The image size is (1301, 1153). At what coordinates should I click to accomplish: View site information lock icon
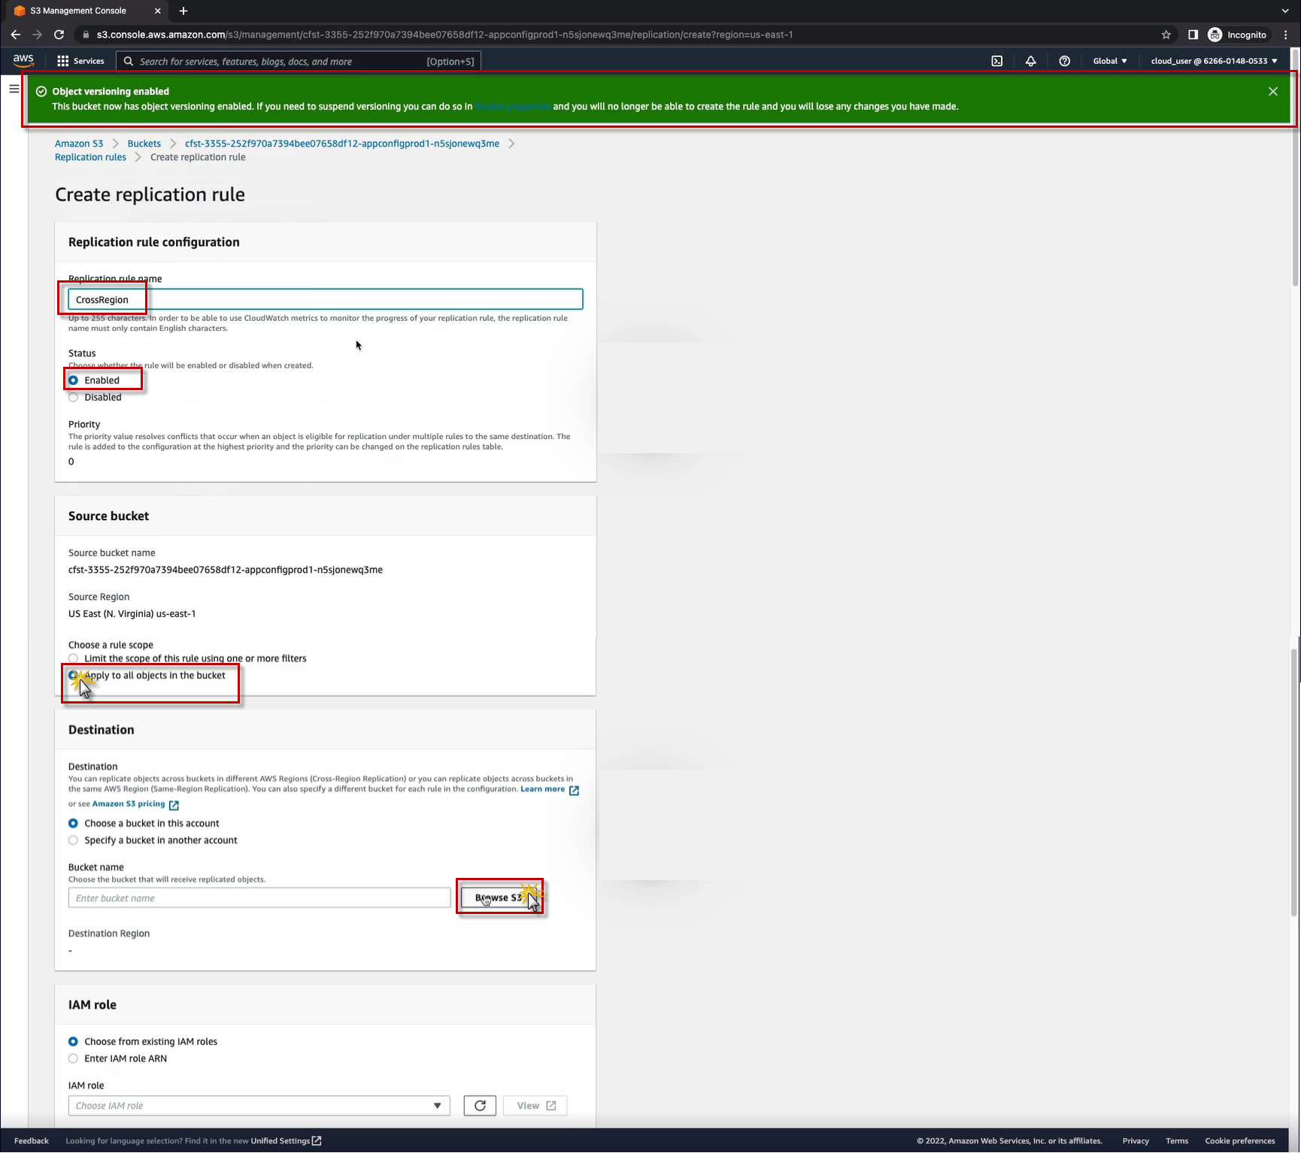(86, 35)
